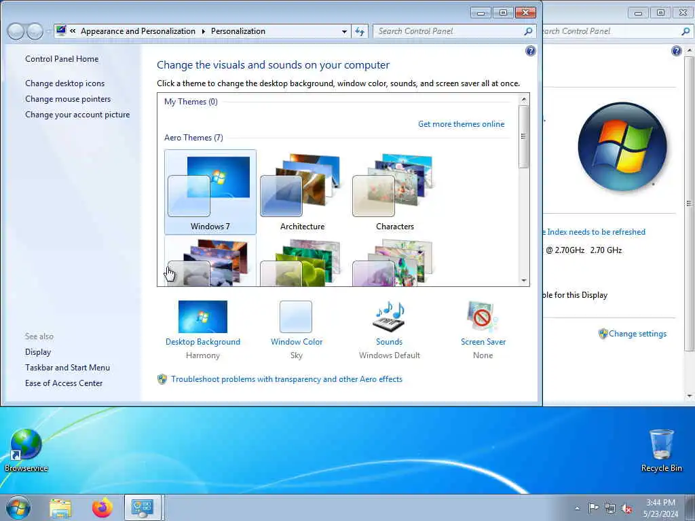This screenshot has height=521, width=695.
Task: Open Change your account picture
Action: pyautogui.click(x=77, y=114)
